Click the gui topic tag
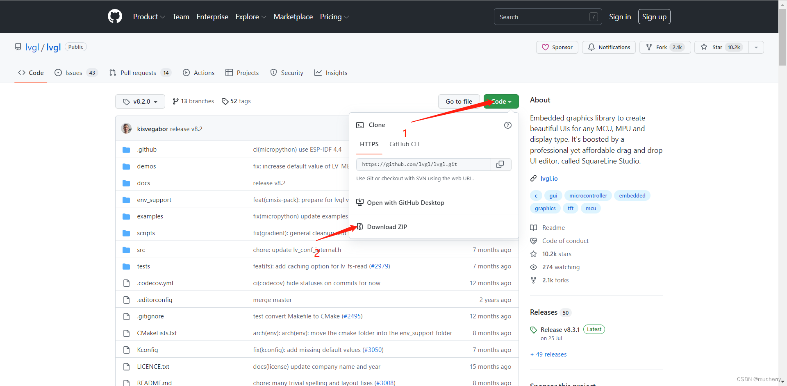787x386 pixels. pos(553,195)
